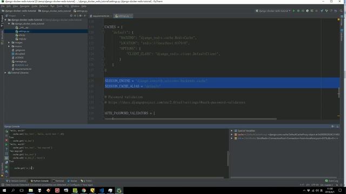Open Windows search from taskbar

(13, 190)
